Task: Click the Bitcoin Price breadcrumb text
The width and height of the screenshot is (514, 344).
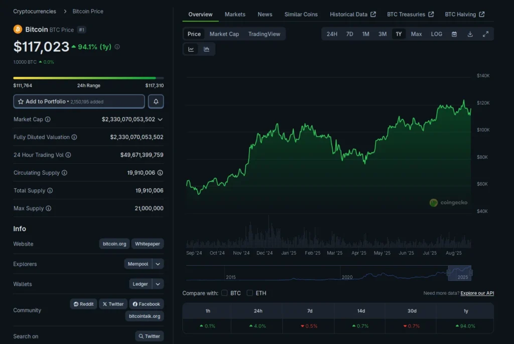Action: pyautogui.click(x=88, y=11)
